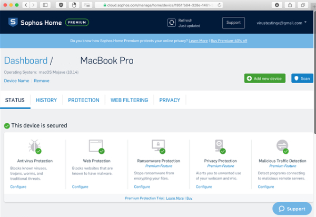
Task: Configure Web Protection
Action: click(x=80, y=187)
